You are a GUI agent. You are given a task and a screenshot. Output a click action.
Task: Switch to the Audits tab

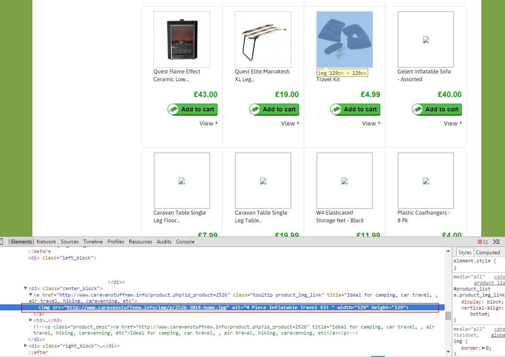click(164, 242)
